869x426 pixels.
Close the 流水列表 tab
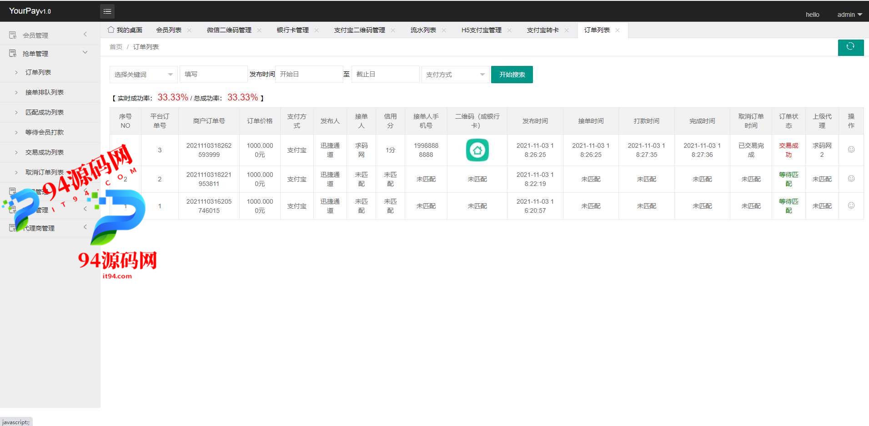pos(444,30)
